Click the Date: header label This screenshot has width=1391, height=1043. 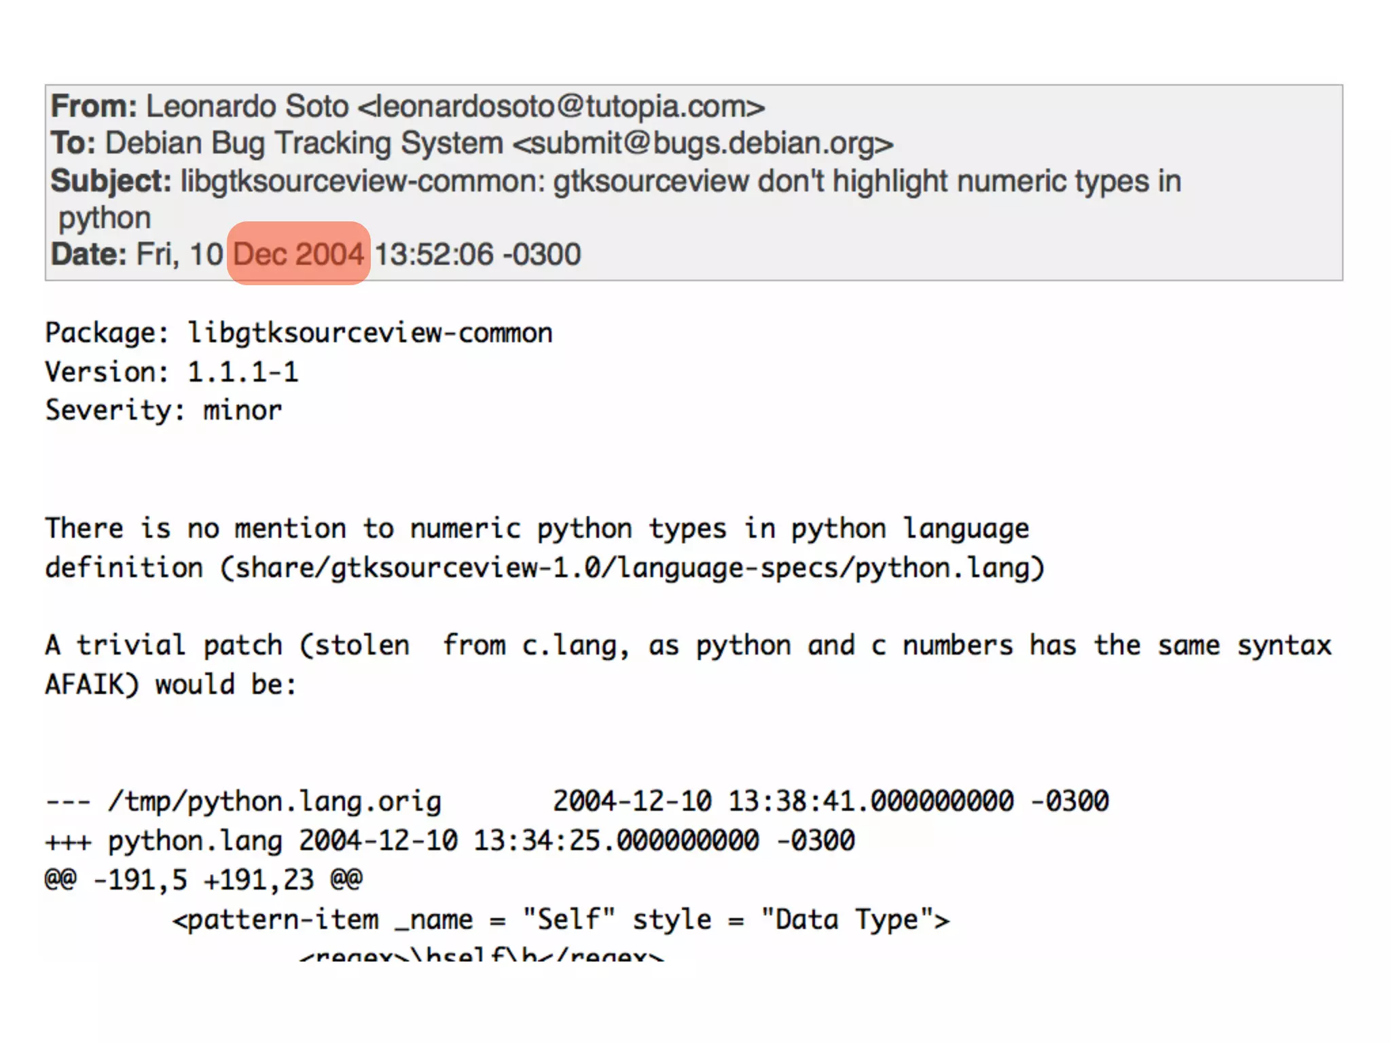pyautogui.click(x=88, y=254)
